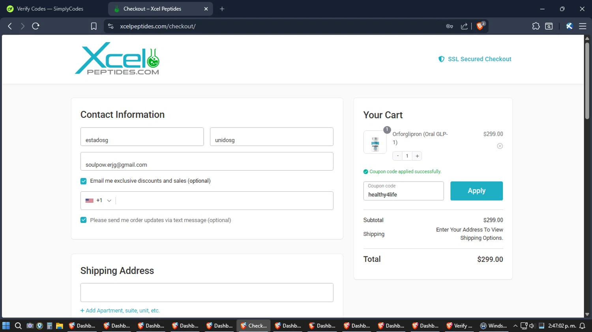The image size is (592, 332).
Task: Click the browser forward arrow
Action: point(22,26)
